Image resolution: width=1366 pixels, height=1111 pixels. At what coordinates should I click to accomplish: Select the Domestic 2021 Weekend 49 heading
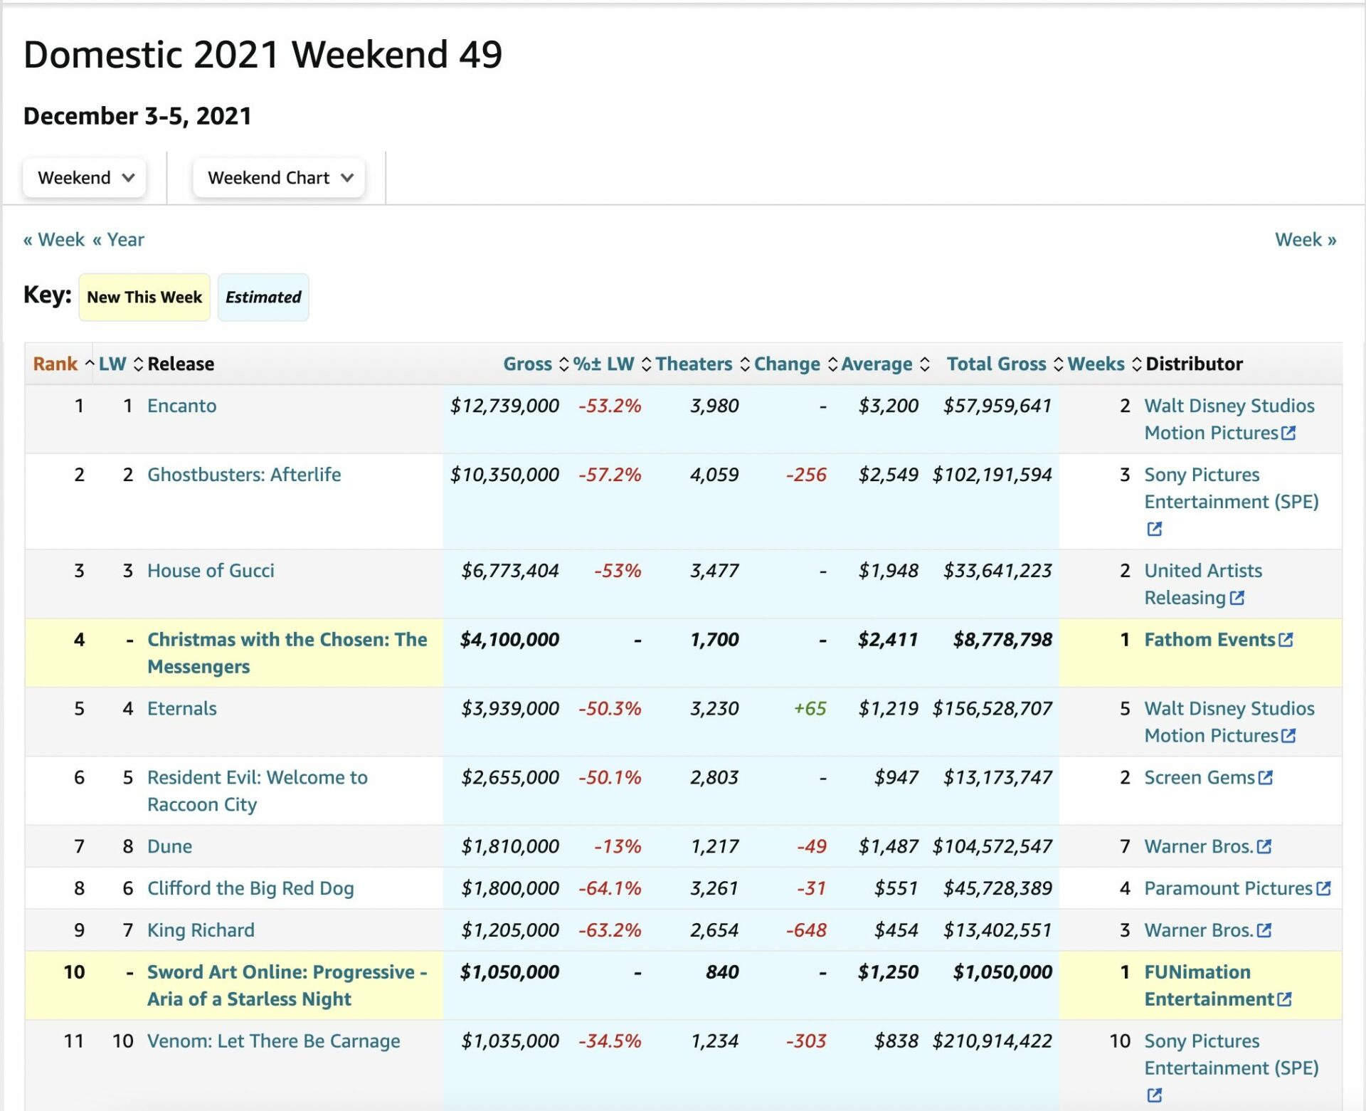point(263,54)
